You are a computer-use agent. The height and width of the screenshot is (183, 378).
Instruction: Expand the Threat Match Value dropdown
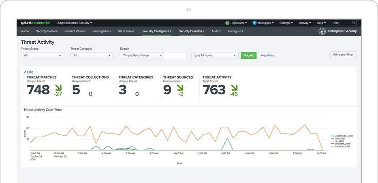(141, 55)
